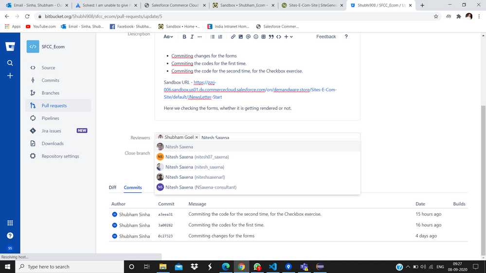This screenshot has width=486, height=273.
Task: Open commit 0c27323
Action: tap(165, 236)
